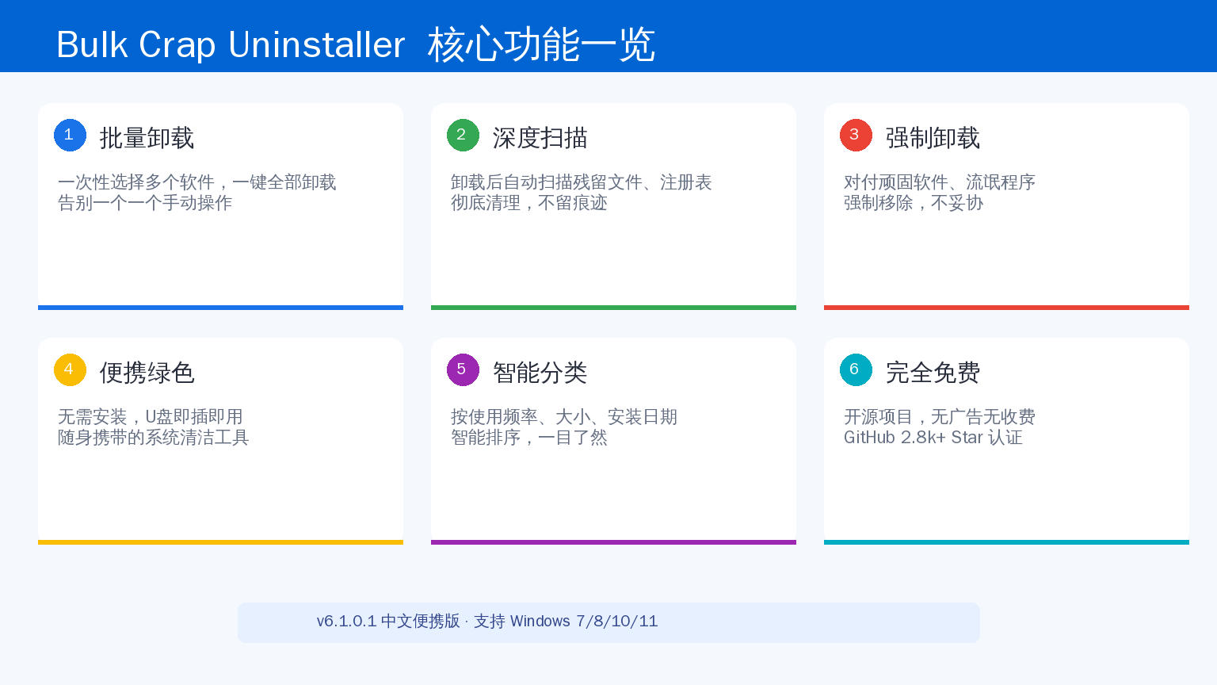
Task: Select the 深度扫描 card heading
Action: [x=540, y=138]
